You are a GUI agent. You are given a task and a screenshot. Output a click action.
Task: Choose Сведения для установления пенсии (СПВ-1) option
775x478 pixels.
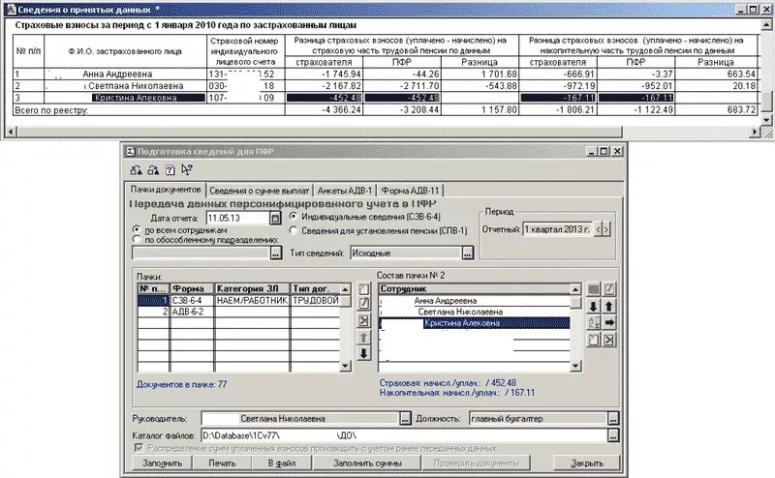tap(294, 230)
